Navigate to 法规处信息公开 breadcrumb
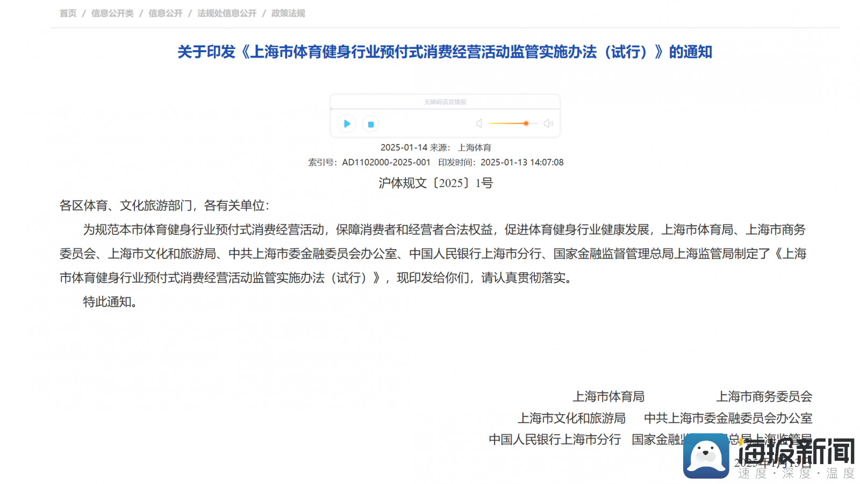Screen dimensions: 860x484 [x=227, y=13]
